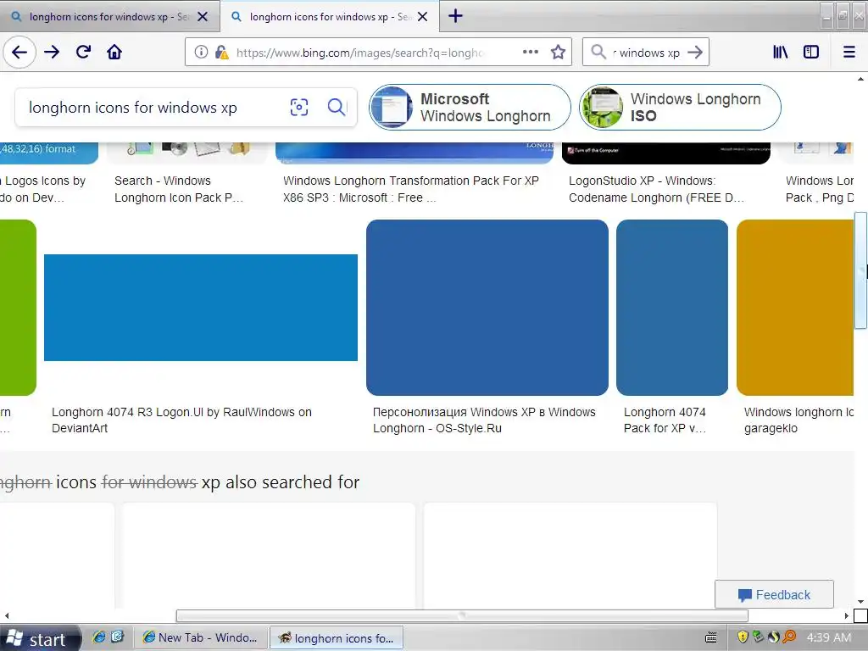Open the page actions three-dot menu
Image resolution: width=868 pixels, height=651 pixels.
point(531,52)
